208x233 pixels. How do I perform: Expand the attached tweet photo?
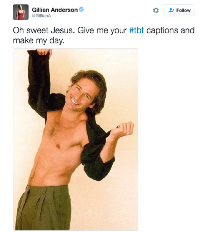[x=76, y=139]
